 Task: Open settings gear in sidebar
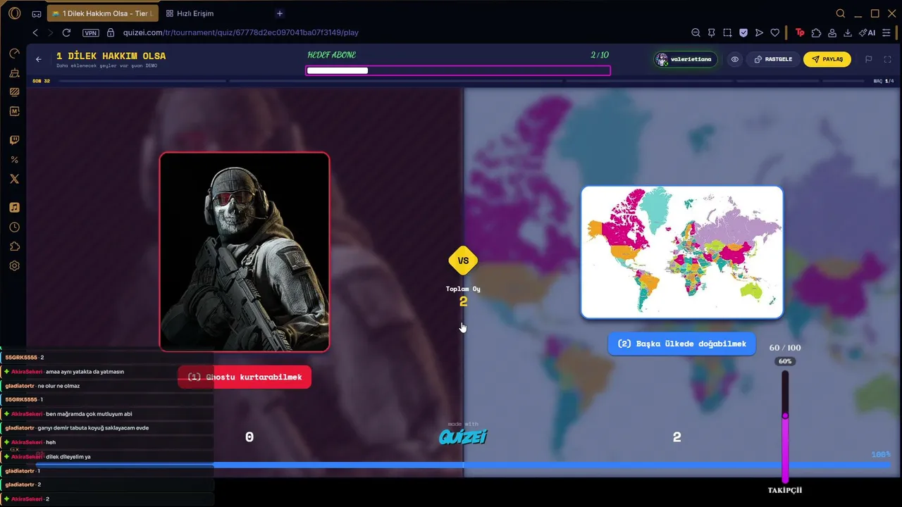pos(14,266)
